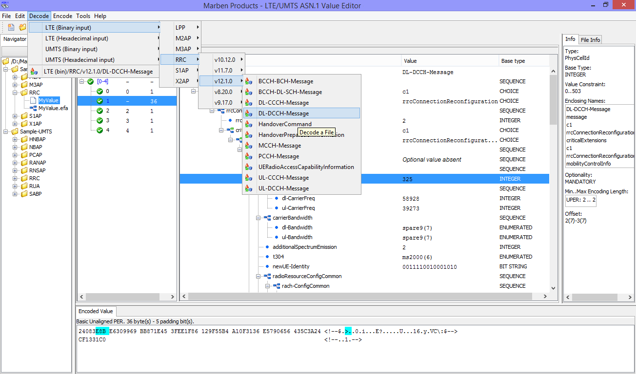The image size is (636, 374).
Task: Click the dl-CarrierFreq blue bullet icon
Action: pyautogui.click(x=277, y=198)
